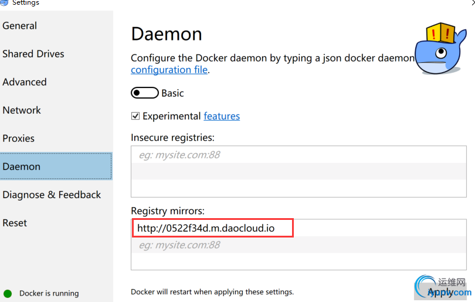This screenshot has width=475, height=302.
Task: Click the Docker is running status text
Action: (49, 293)
